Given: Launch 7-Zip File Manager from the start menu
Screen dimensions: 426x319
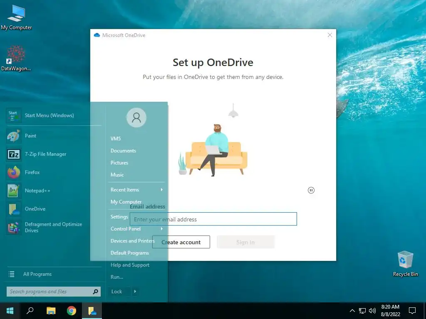Looking at the screenshot, I should point(54,154).
